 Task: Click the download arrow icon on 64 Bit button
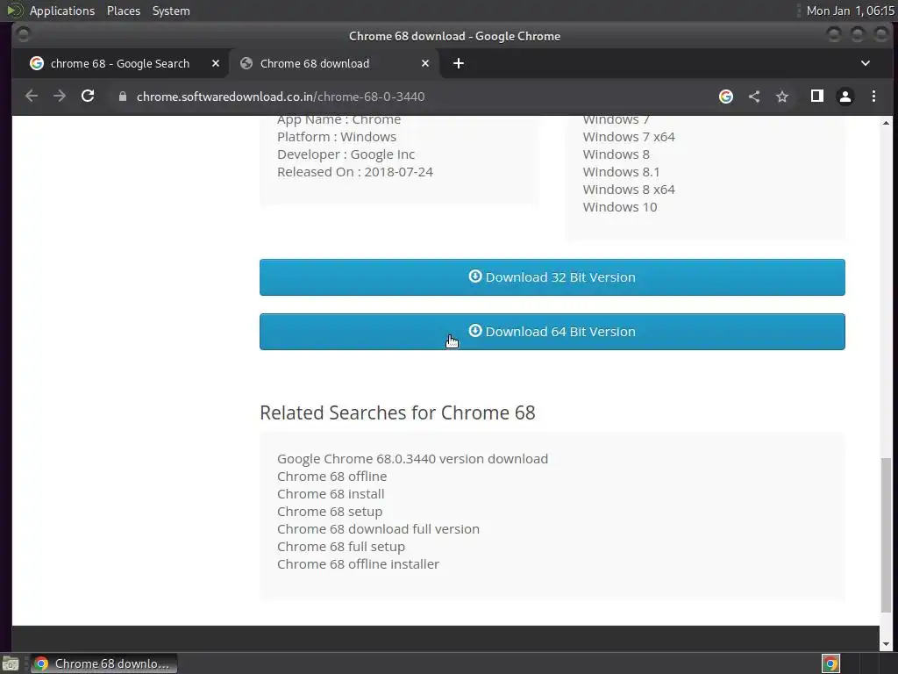(x=474, y=331)
